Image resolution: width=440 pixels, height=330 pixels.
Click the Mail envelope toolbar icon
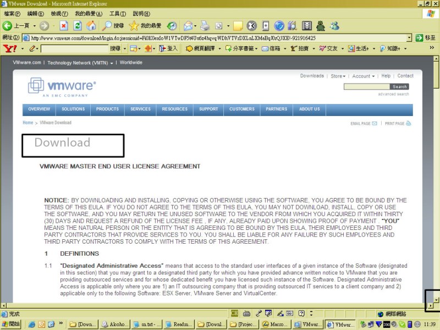pyautogui.click(x=188, y=26)
